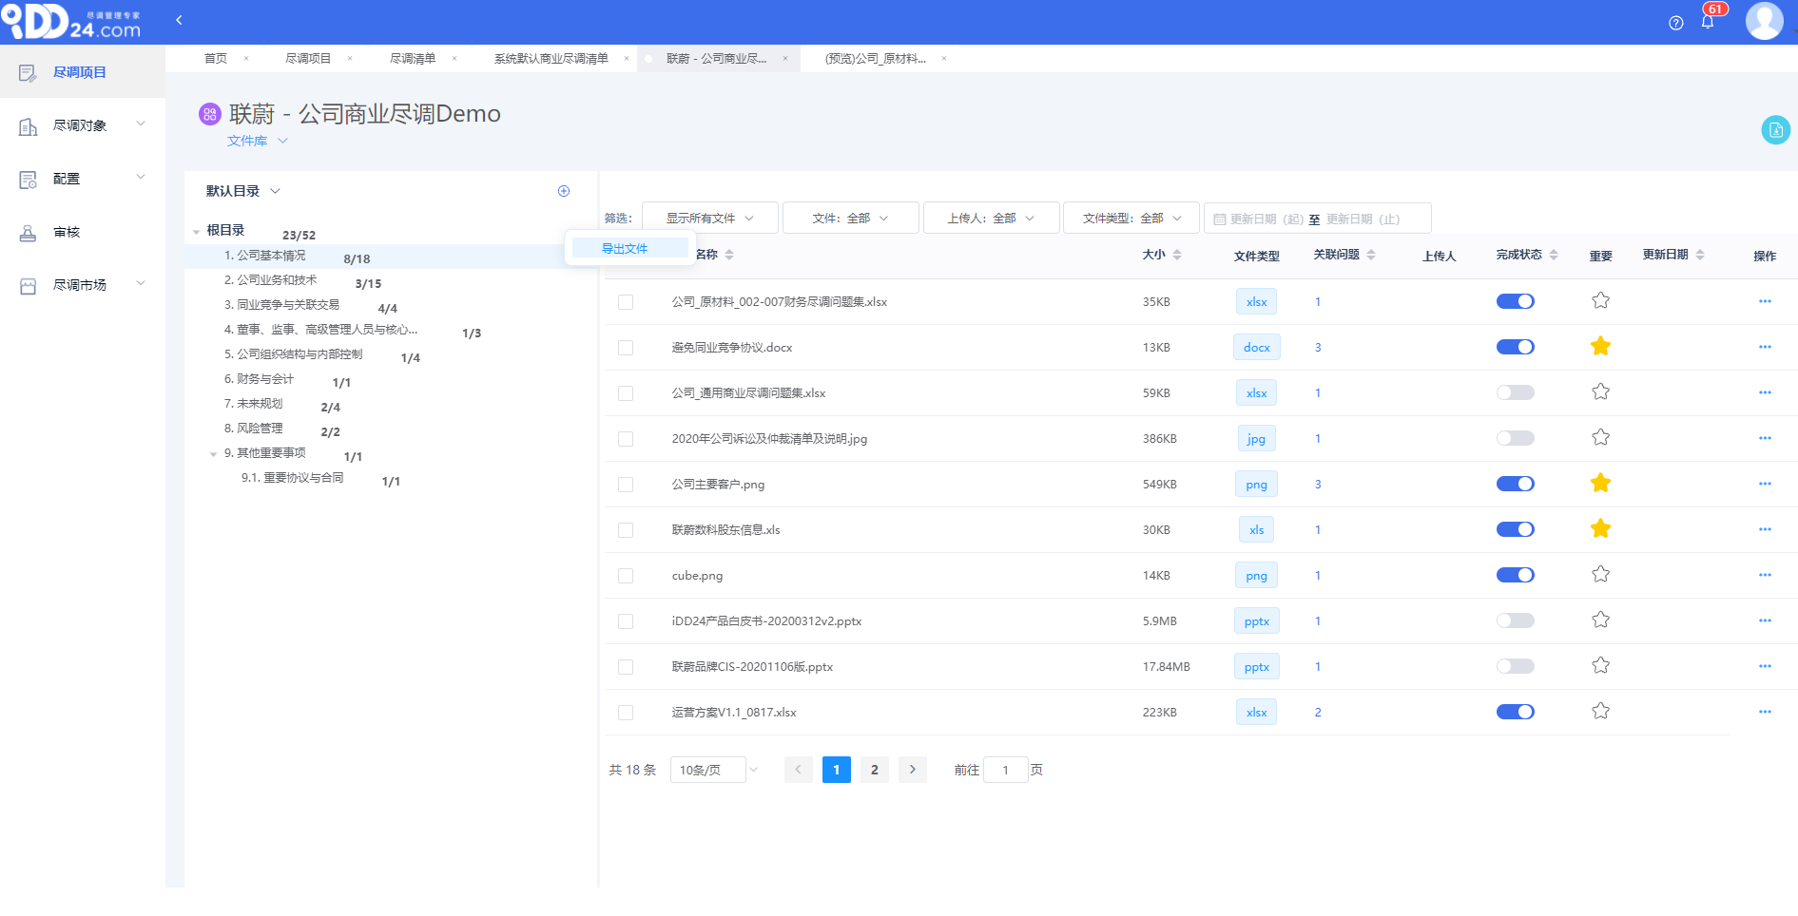Viewport: 1798px width, 916px height.
Task: Open the 默认目录 directory dropdown
Action: click(x=243, y=191)
